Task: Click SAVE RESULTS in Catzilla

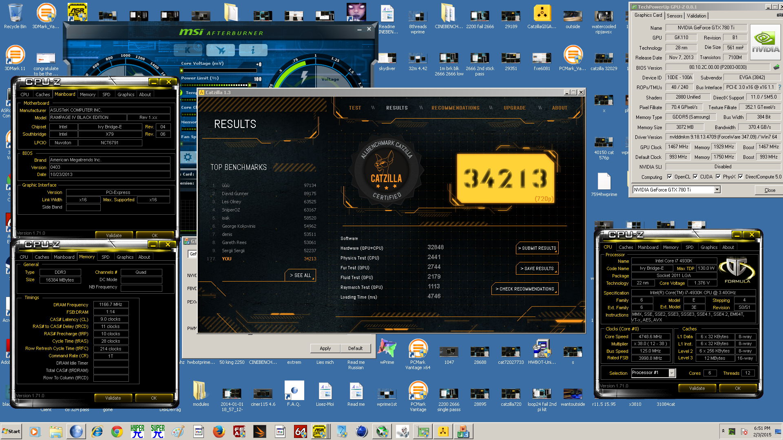Action: point(537,268)
